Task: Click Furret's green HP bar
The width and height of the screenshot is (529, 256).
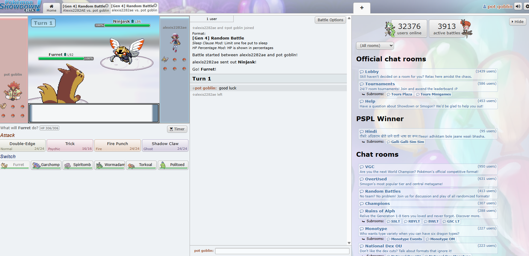Action: (x=61, y=59)
